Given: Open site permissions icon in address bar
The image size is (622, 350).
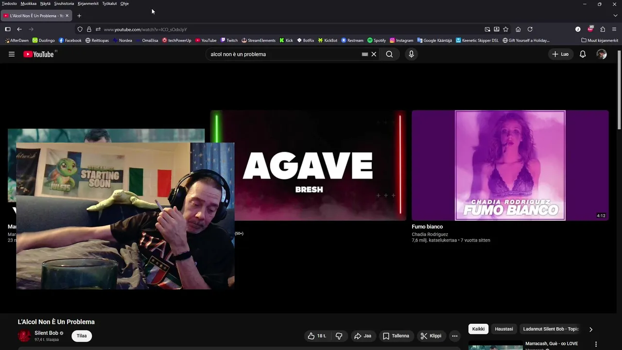Looking at the screenshot, I should (98, 29).
